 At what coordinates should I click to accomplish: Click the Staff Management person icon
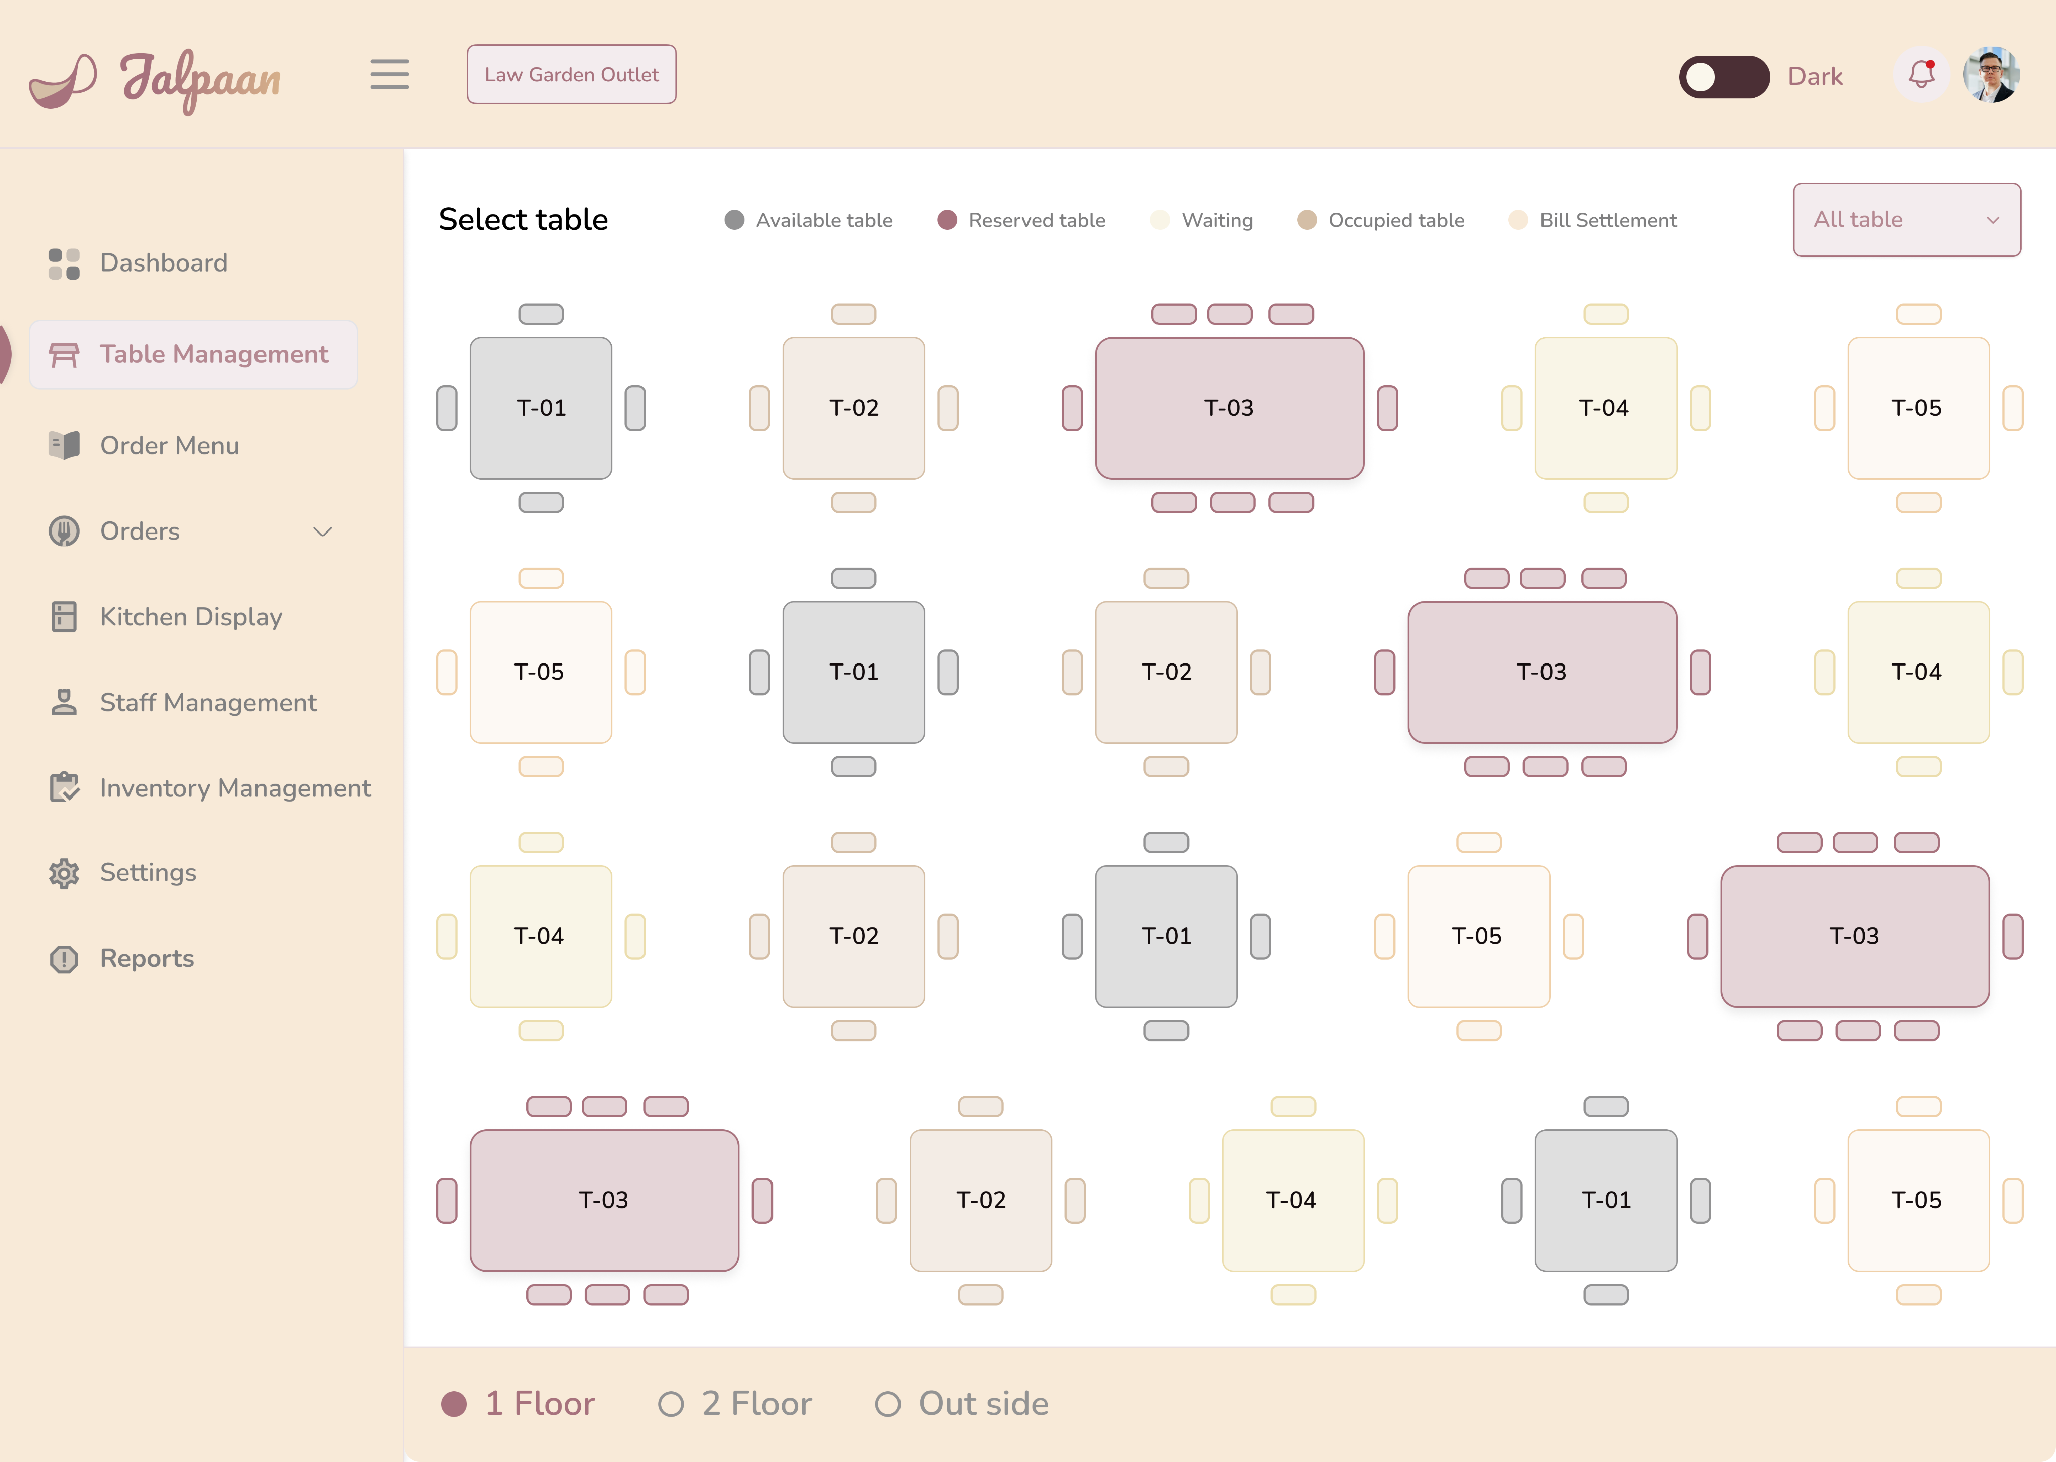(64, 702)
